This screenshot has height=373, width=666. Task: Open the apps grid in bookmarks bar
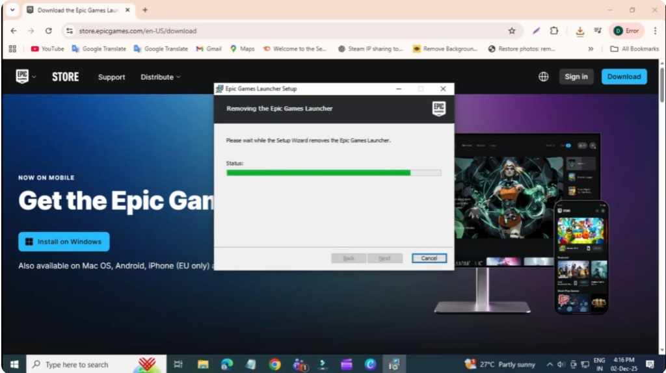(12, 49)
